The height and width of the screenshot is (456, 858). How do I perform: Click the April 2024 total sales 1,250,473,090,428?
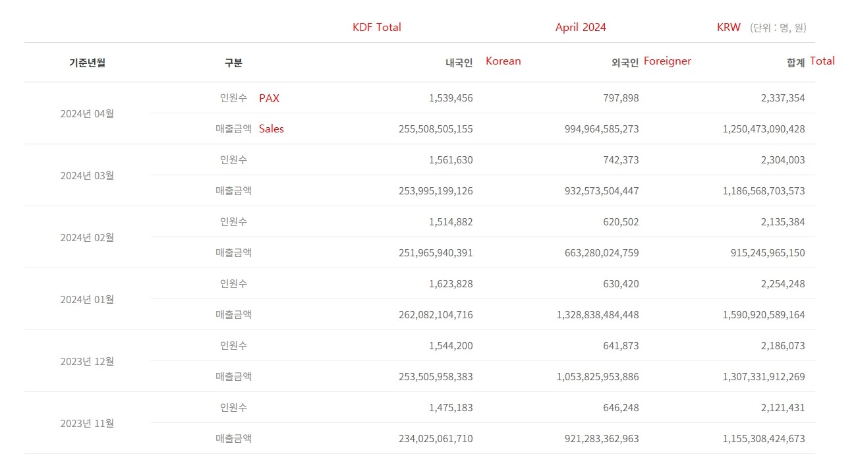(x=764, y=129)
